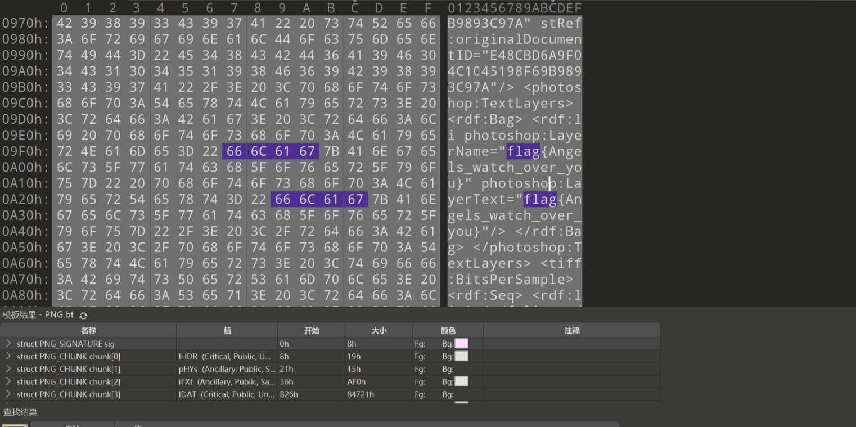Click the iTXt value cell
The image size is (856, 427).
click(x=227, y=381)
